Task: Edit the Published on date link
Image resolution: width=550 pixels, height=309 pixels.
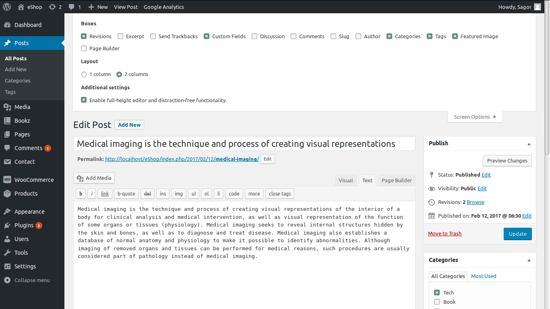Action: click(527, 216)
